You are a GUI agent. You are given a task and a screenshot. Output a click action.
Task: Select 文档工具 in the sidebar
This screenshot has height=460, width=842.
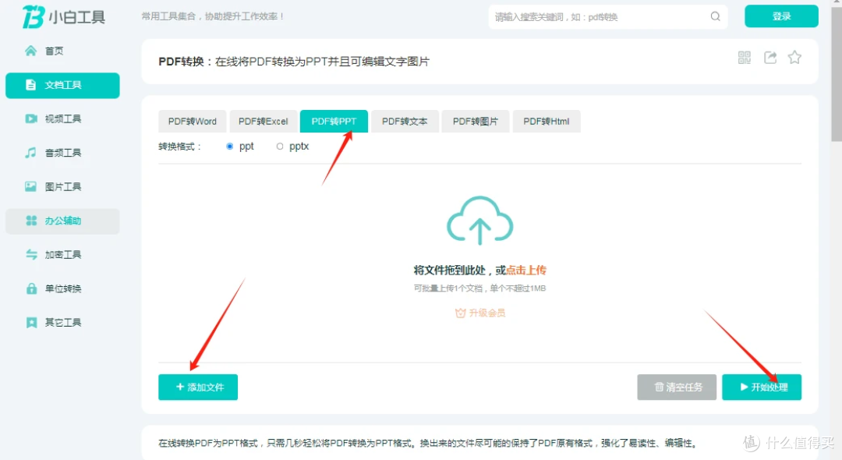pos(62,85)
